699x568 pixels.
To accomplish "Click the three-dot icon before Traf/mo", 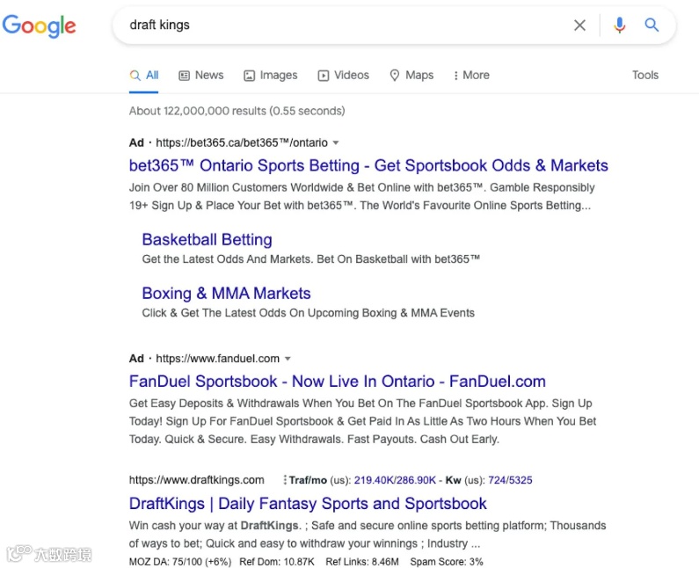I will [285, 480].
